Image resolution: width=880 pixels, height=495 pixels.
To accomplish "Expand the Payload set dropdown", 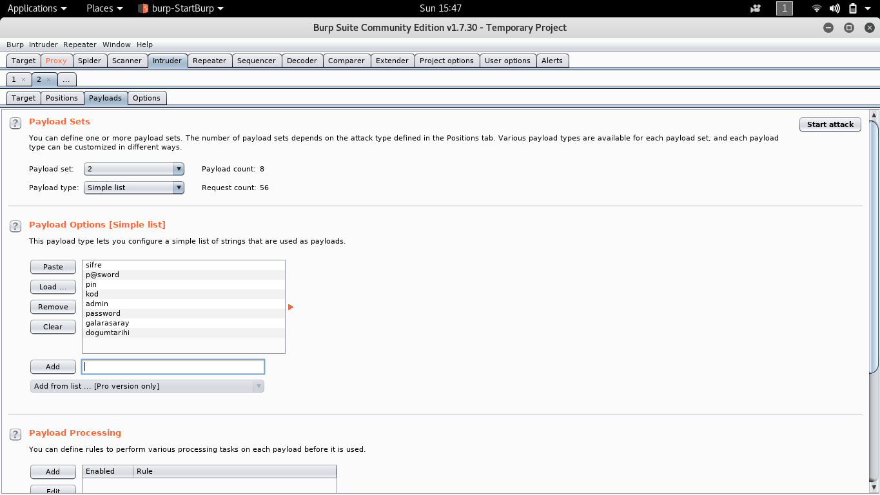I will [x=134, y=169].
